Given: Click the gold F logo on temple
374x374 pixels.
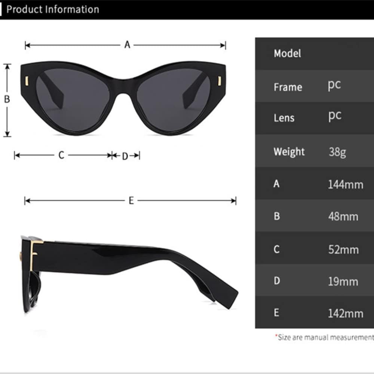Looking at the screenshot, I should 36,255.
